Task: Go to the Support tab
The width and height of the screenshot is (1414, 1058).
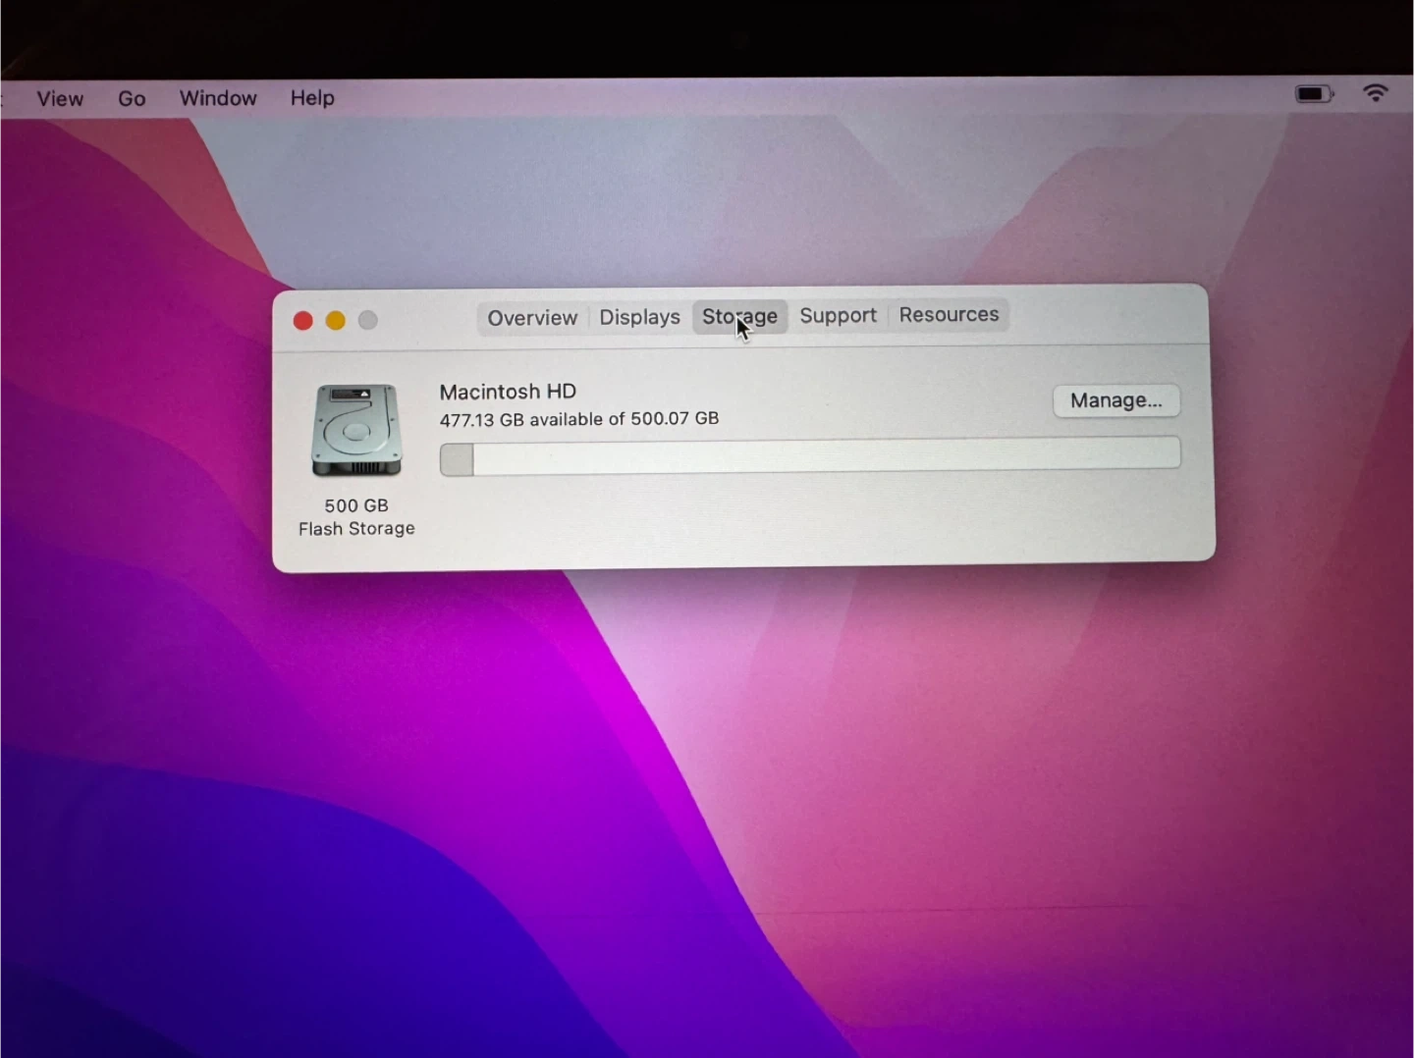Action: [x=838, y=315]
